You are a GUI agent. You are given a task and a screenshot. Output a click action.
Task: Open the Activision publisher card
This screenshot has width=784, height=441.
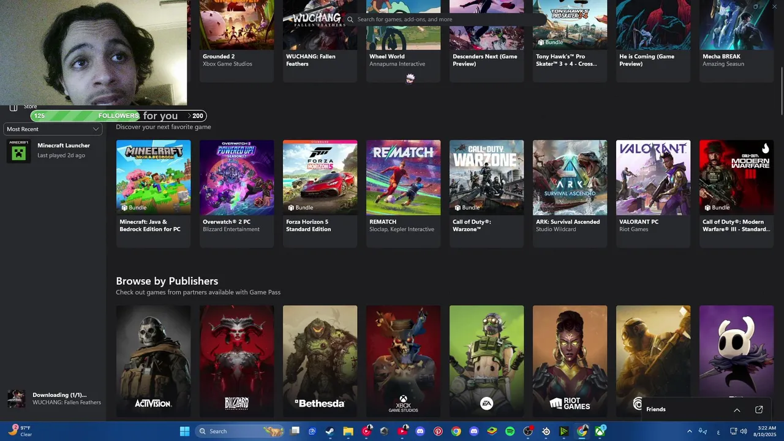click(x=153, y=361)
